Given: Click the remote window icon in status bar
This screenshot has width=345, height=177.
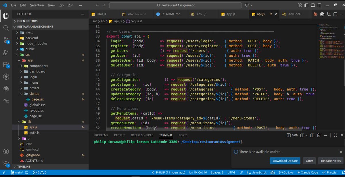Looking at the screenshot, I should pos(4,172).
